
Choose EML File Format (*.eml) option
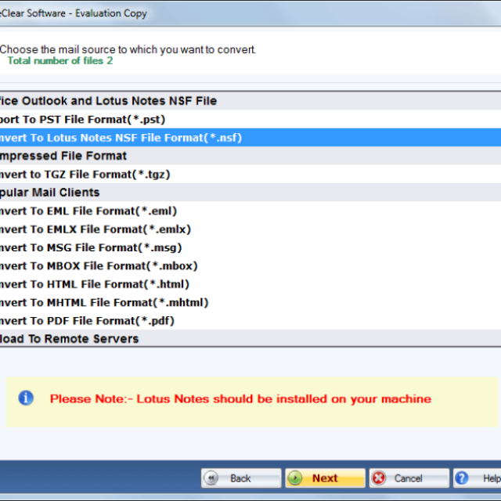(250, 211)
